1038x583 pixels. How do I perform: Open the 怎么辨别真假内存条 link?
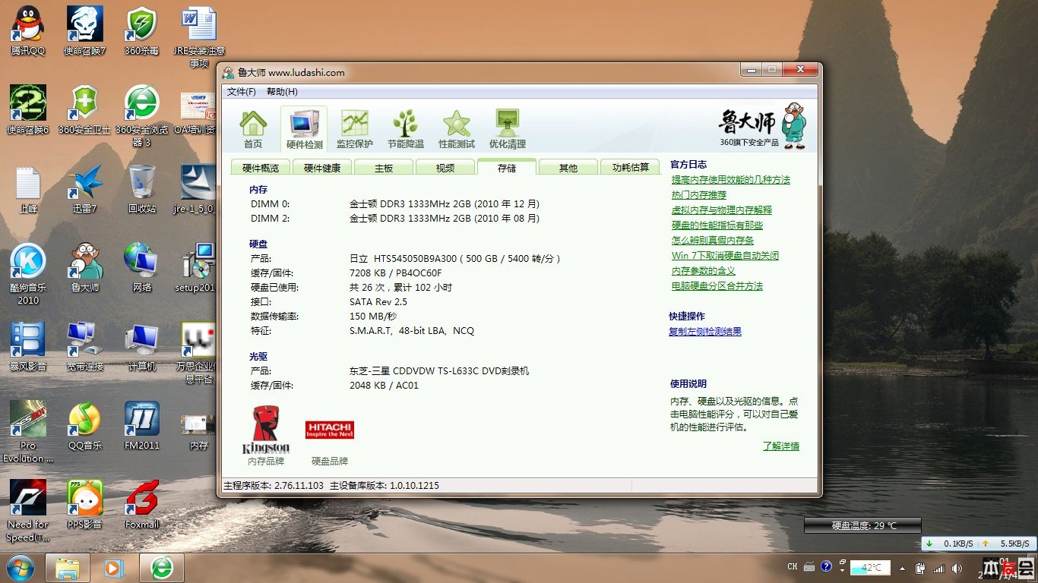coord(713,241)
